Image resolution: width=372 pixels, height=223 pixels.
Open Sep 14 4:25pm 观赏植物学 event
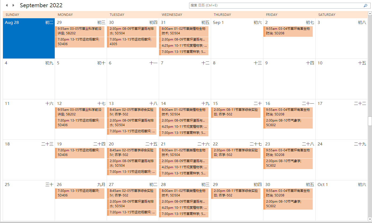(x=184, y=127)
